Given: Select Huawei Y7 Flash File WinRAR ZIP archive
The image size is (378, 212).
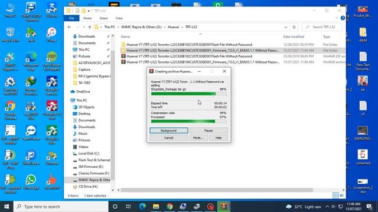Looking at the screenshot, I should (189, 57).
